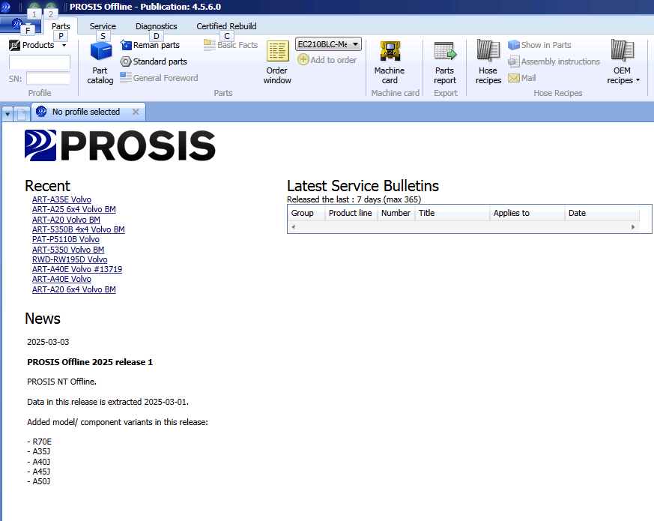The width and height of the screenshot is (654, 521).
Task: Open recent ART-5350 Volvo BM
Action: click(68, 250)
